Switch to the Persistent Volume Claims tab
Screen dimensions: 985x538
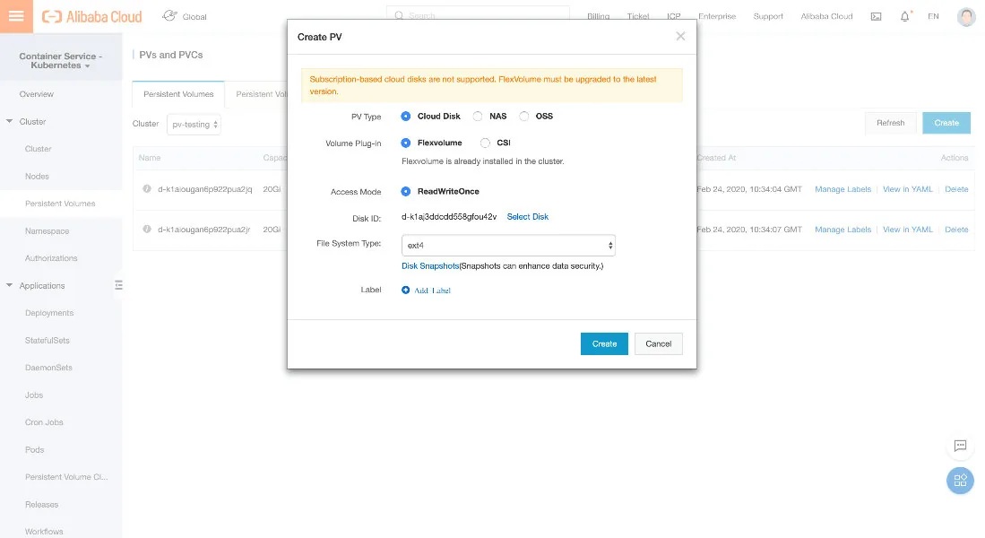coord(262,94)
